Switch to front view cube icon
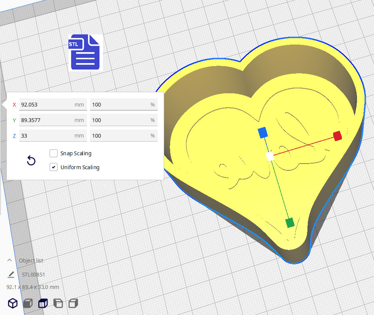The image size is (374, 315). pos(28,303)
